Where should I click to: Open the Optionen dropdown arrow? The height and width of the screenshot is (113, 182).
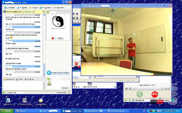[x=43, y=8]
